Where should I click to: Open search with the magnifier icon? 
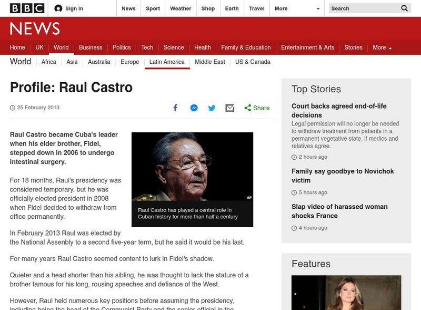pos(404,8)
